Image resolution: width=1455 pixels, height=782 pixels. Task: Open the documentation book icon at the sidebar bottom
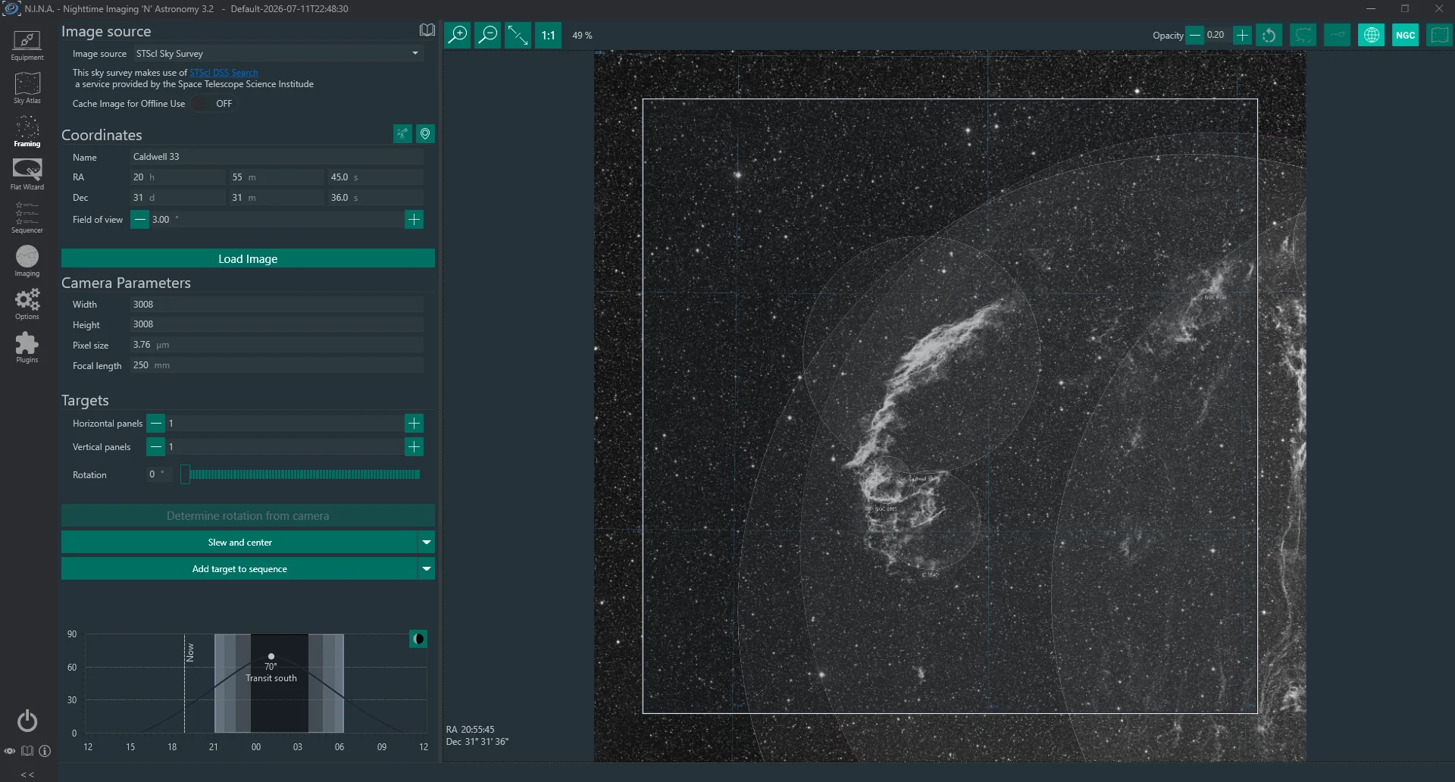click(27, 751)
